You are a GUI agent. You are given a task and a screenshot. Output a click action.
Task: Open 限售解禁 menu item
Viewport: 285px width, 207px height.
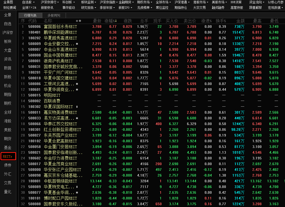point(256,8)
